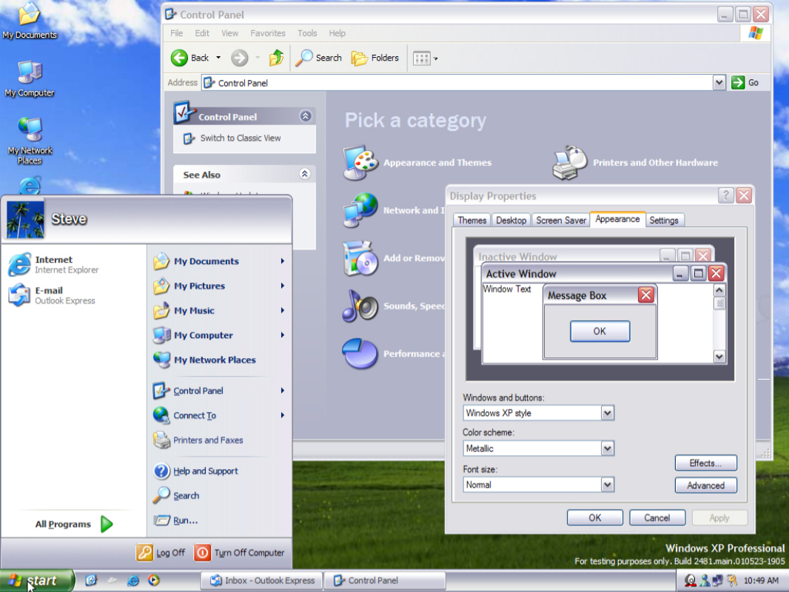Screen dimensions: 789x592
Task: Switch to the Screen Saver tab
Action: (560, 221)
